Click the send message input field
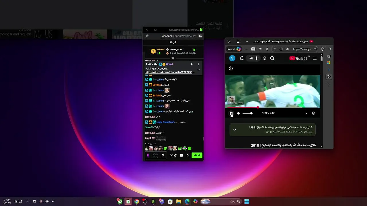 [x=156, y=155]
